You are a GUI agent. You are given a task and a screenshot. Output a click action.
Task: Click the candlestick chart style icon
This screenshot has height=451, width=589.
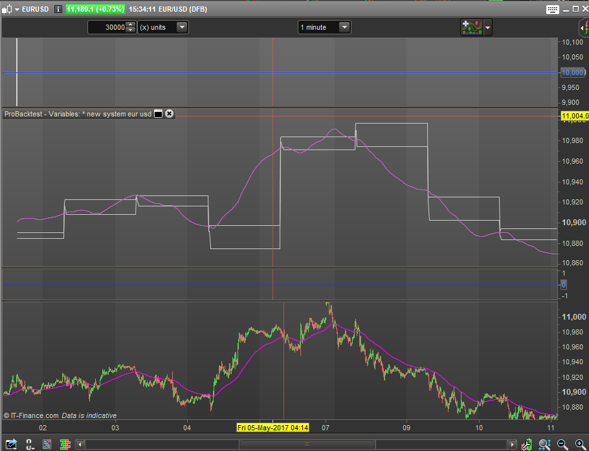click(7, 10)
